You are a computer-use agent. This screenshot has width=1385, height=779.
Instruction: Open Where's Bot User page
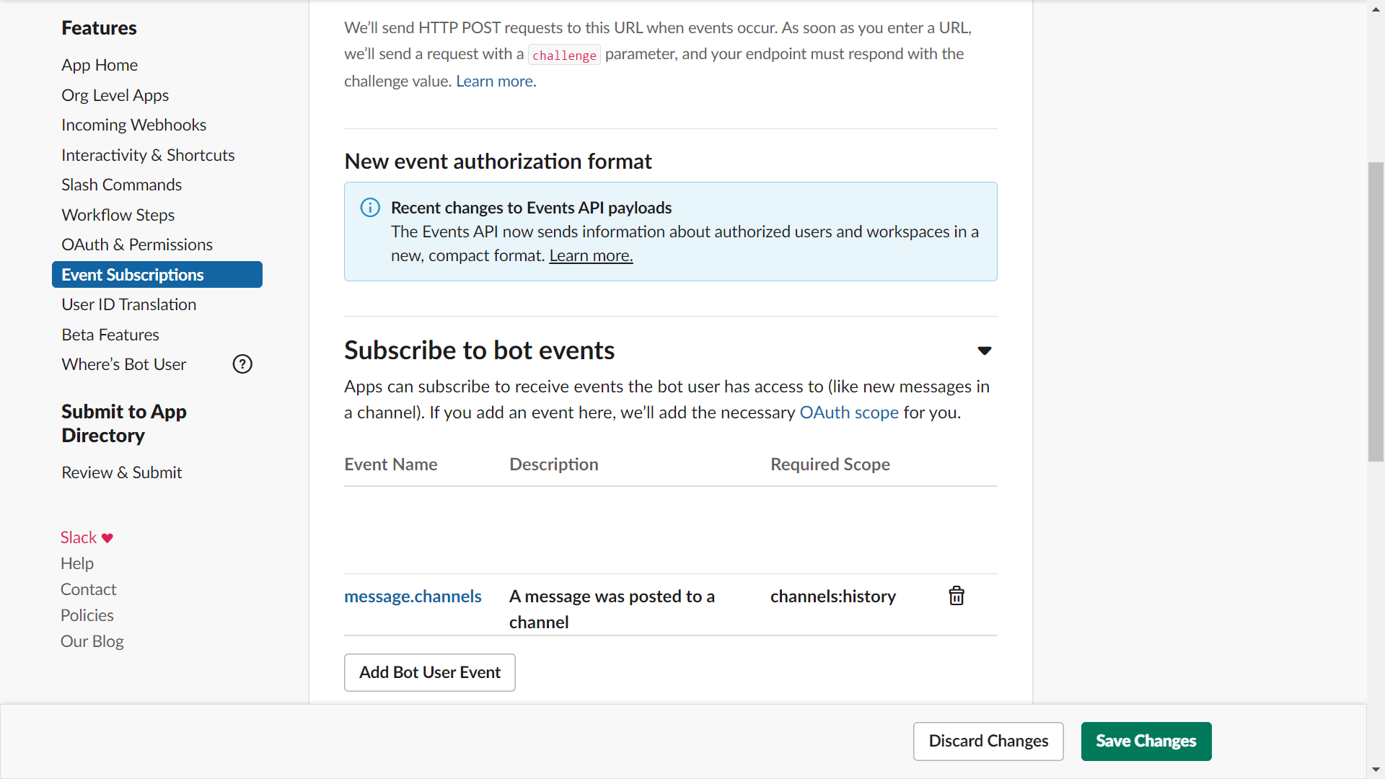coord(124,364)
